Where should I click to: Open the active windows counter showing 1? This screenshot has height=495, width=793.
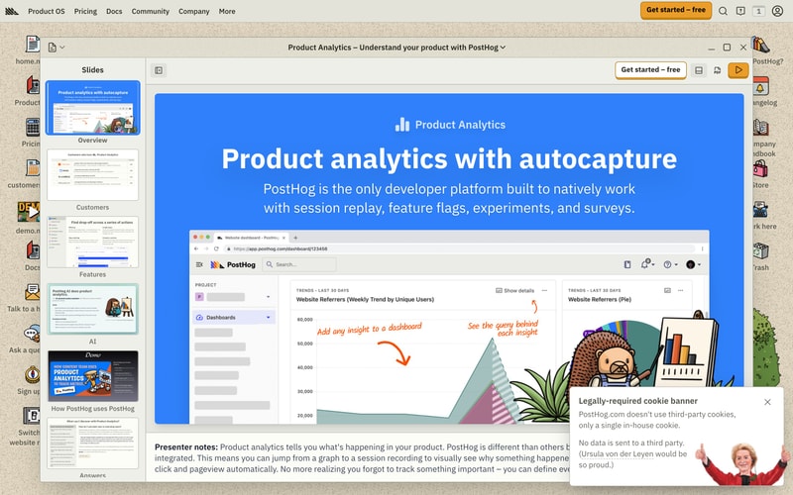pos(758,11)
